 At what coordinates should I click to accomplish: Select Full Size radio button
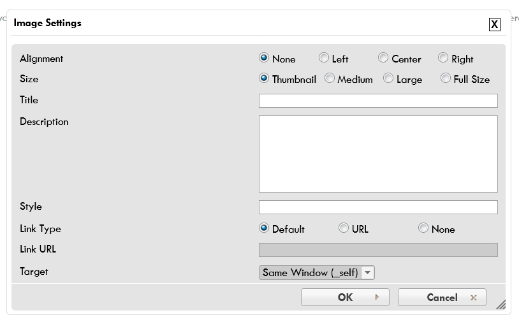tap(446, 78)
